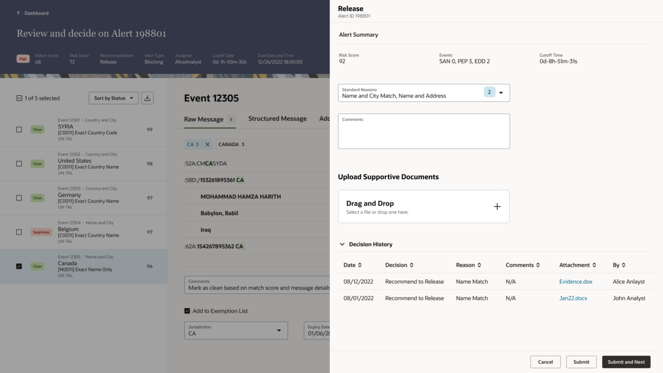663x373 pixels.
Task: Open the Standard Reasons dropdown
Action: [424, 93]
